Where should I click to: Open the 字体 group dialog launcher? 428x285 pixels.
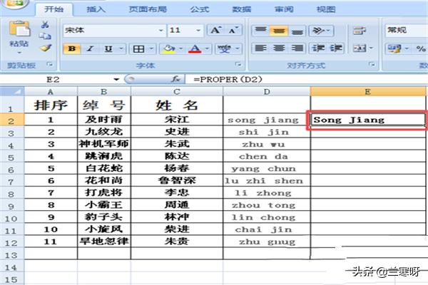(238, 64)
